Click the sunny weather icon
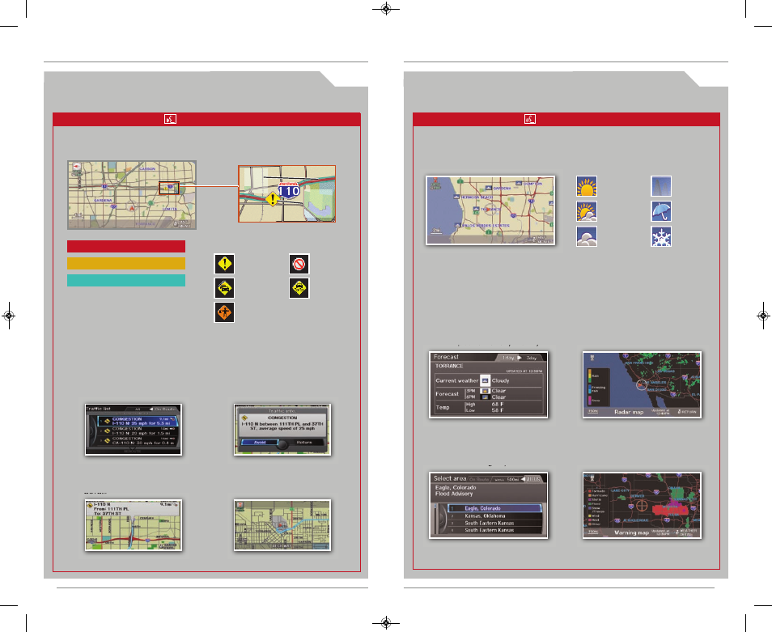 tap(587, 187)
